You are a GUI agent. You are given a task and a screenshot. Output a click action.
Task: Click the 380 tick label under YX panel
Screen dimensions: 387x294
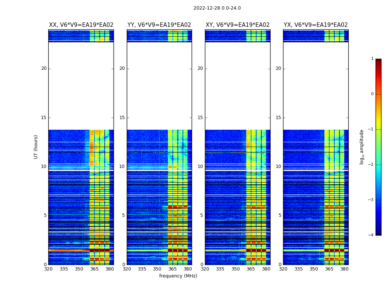point(344,269)
